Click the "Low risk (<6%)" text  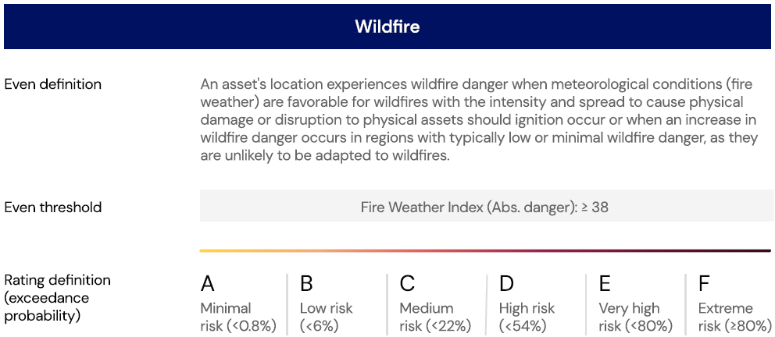tap(326, 317)
